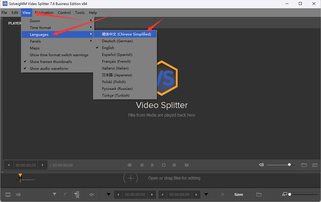Expand the Zoom submenu
Viewport: 321px width, 202px height.
[35, 21]
